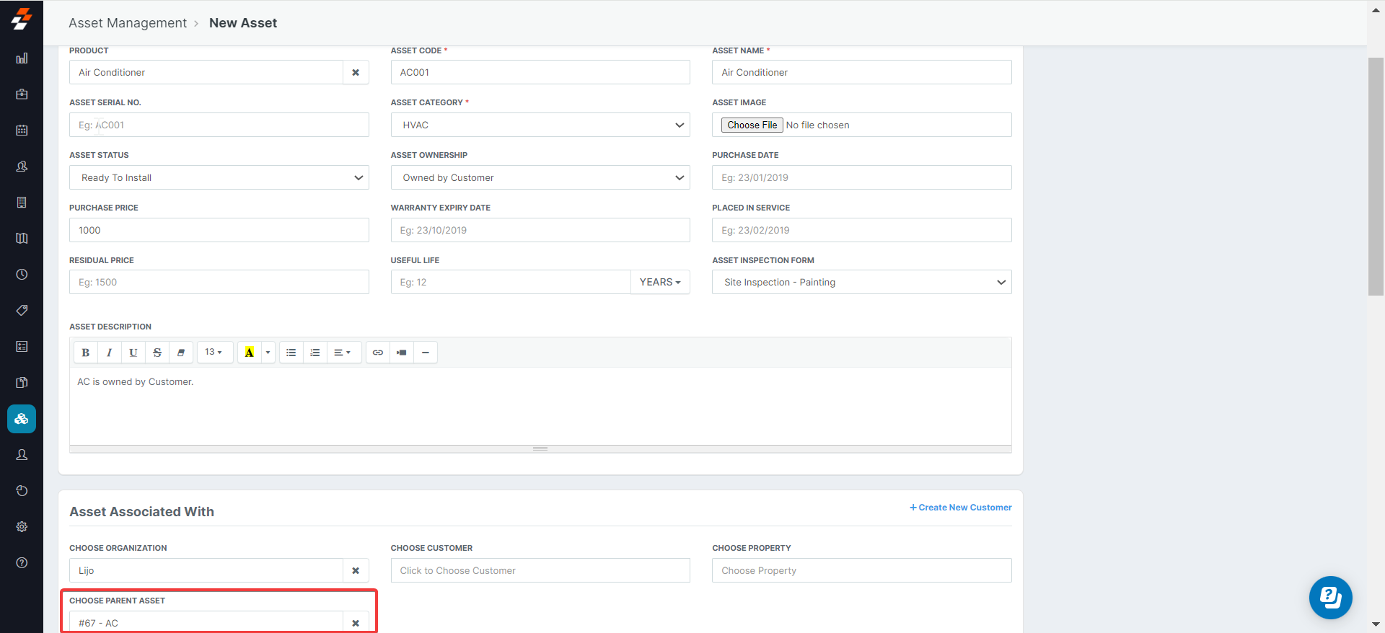Open settings gear in left sidebar
The height and width of the screenshot is (633, 1385).
coord(22,527)
